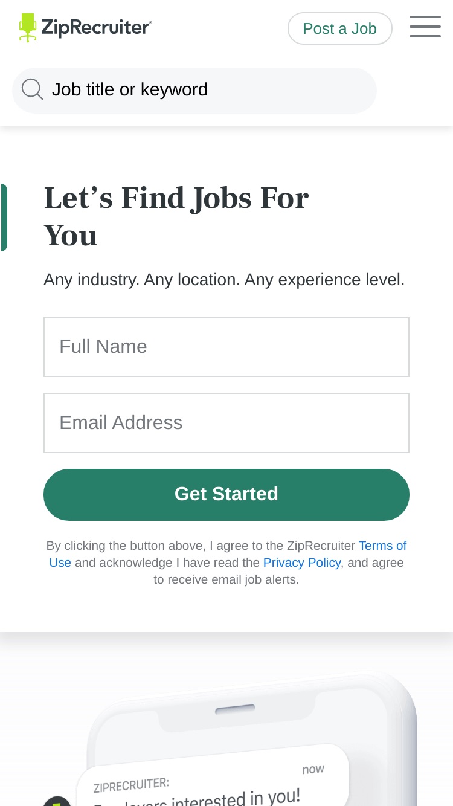Select the Email Address field
The height and width of the screenshot is (806, 453).
coord(226,423)
